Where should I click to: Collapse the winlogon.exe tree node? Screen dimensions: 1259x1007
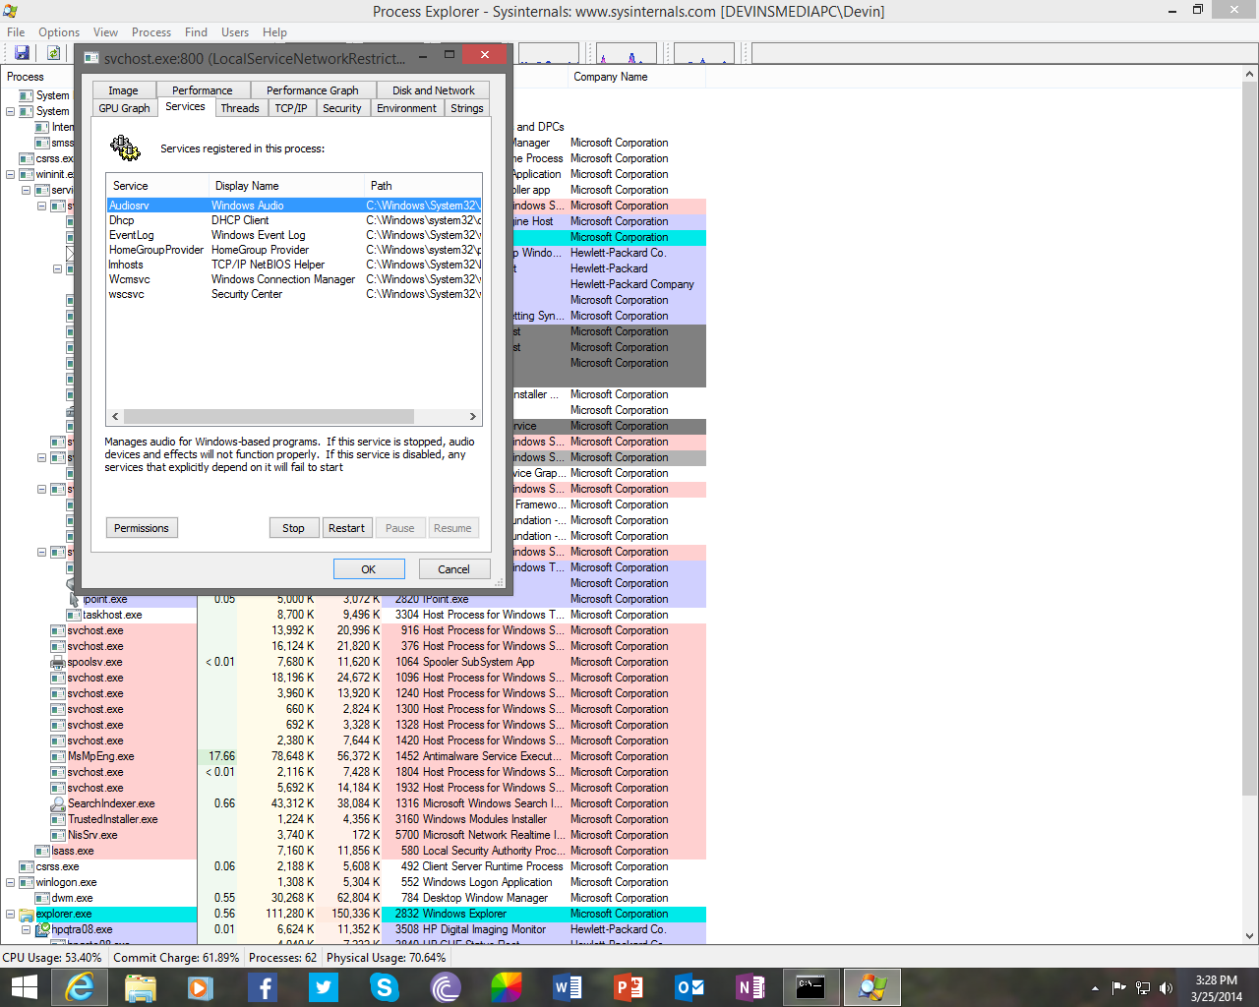click(x=10, y=882)
